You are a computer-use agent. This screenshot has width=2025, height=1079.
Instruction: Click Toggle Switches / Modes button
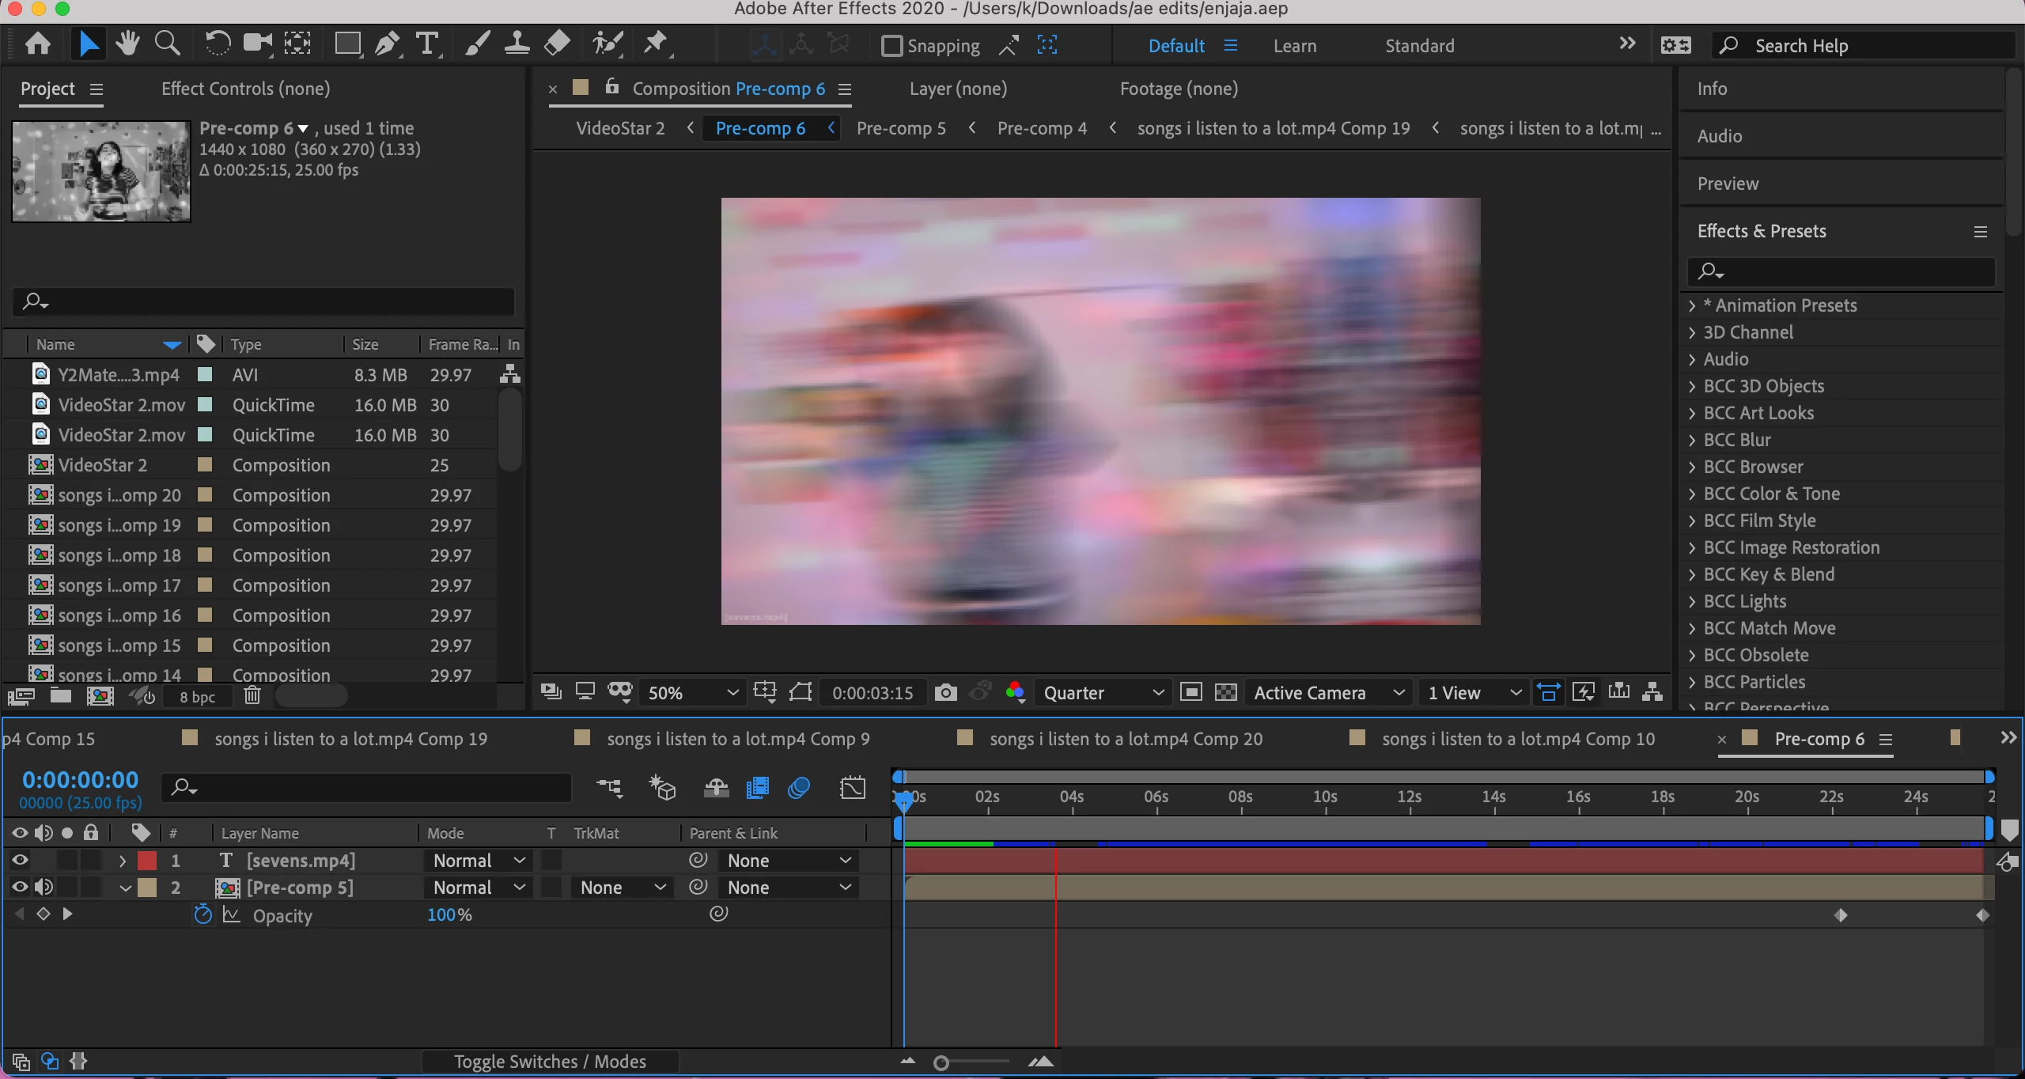[x=550, y=1062]
